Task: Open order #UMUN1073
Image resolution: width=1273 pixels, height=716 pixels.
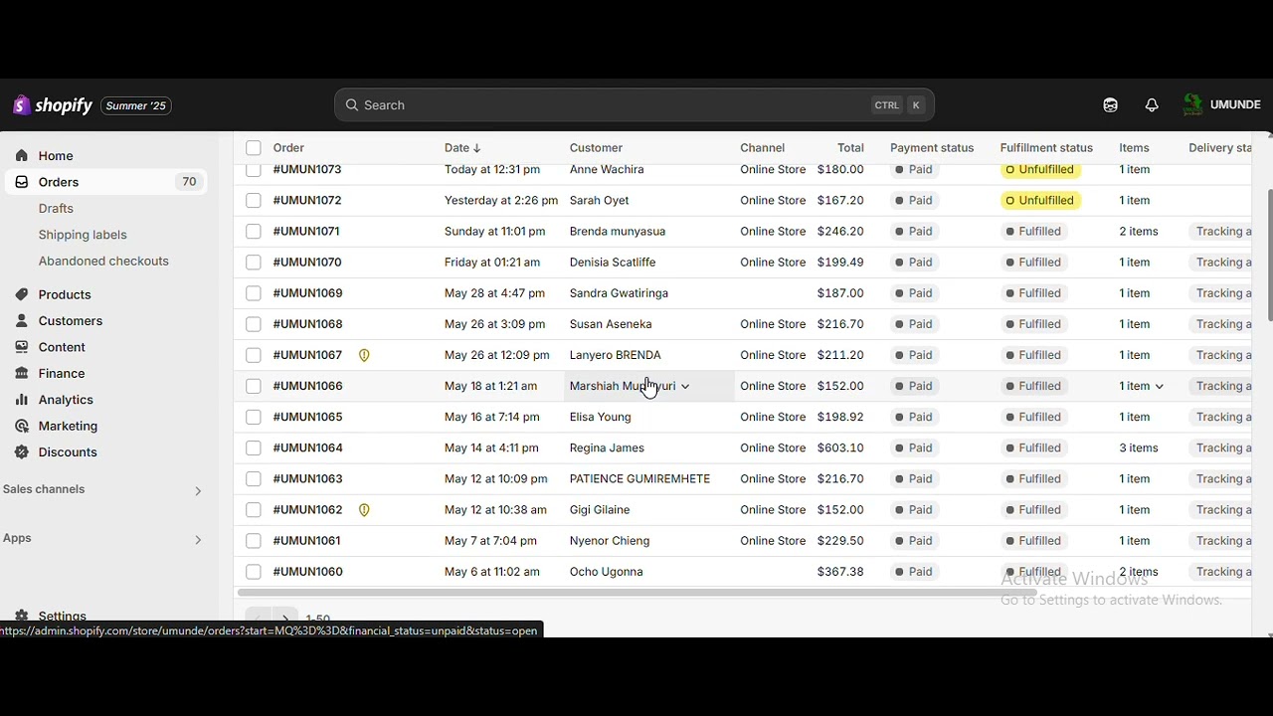Action: pyautogui.click(x=307, y=170)
